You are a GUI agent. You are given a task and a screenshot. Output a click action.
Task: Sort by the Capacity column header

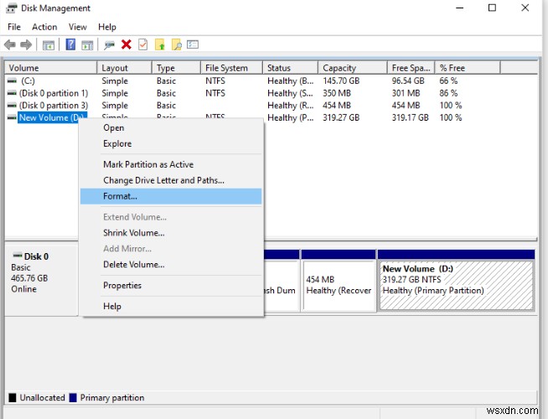[353, 68]
